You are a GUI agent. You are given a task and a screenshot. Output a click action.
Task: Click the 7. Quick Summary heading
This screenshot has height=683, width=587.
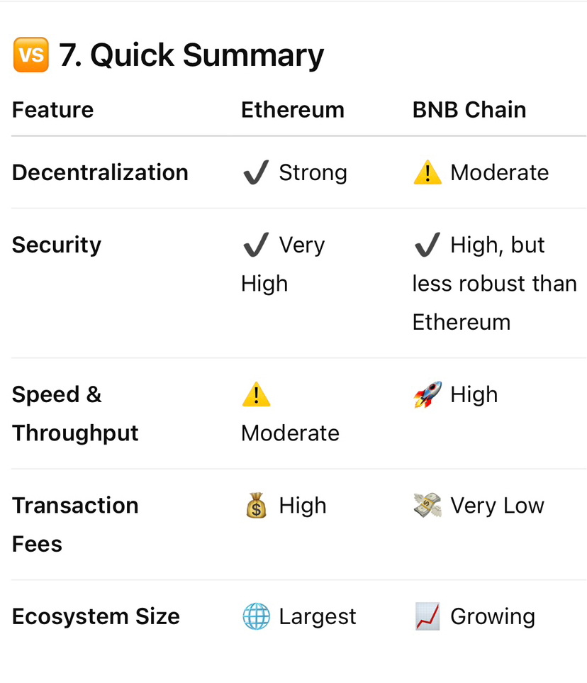pos(191,55)
